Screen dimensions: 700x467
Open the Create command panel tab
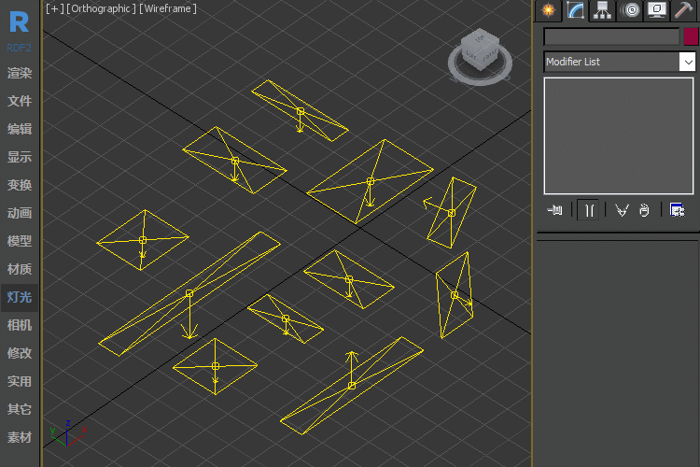click(548, 10)
